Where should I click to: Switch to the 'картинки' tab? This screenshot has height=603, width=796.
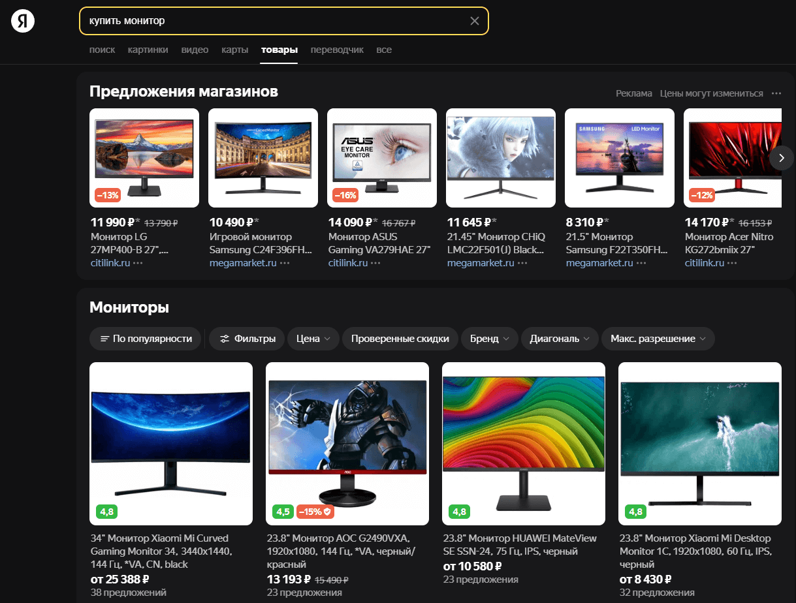pos(148,50)
